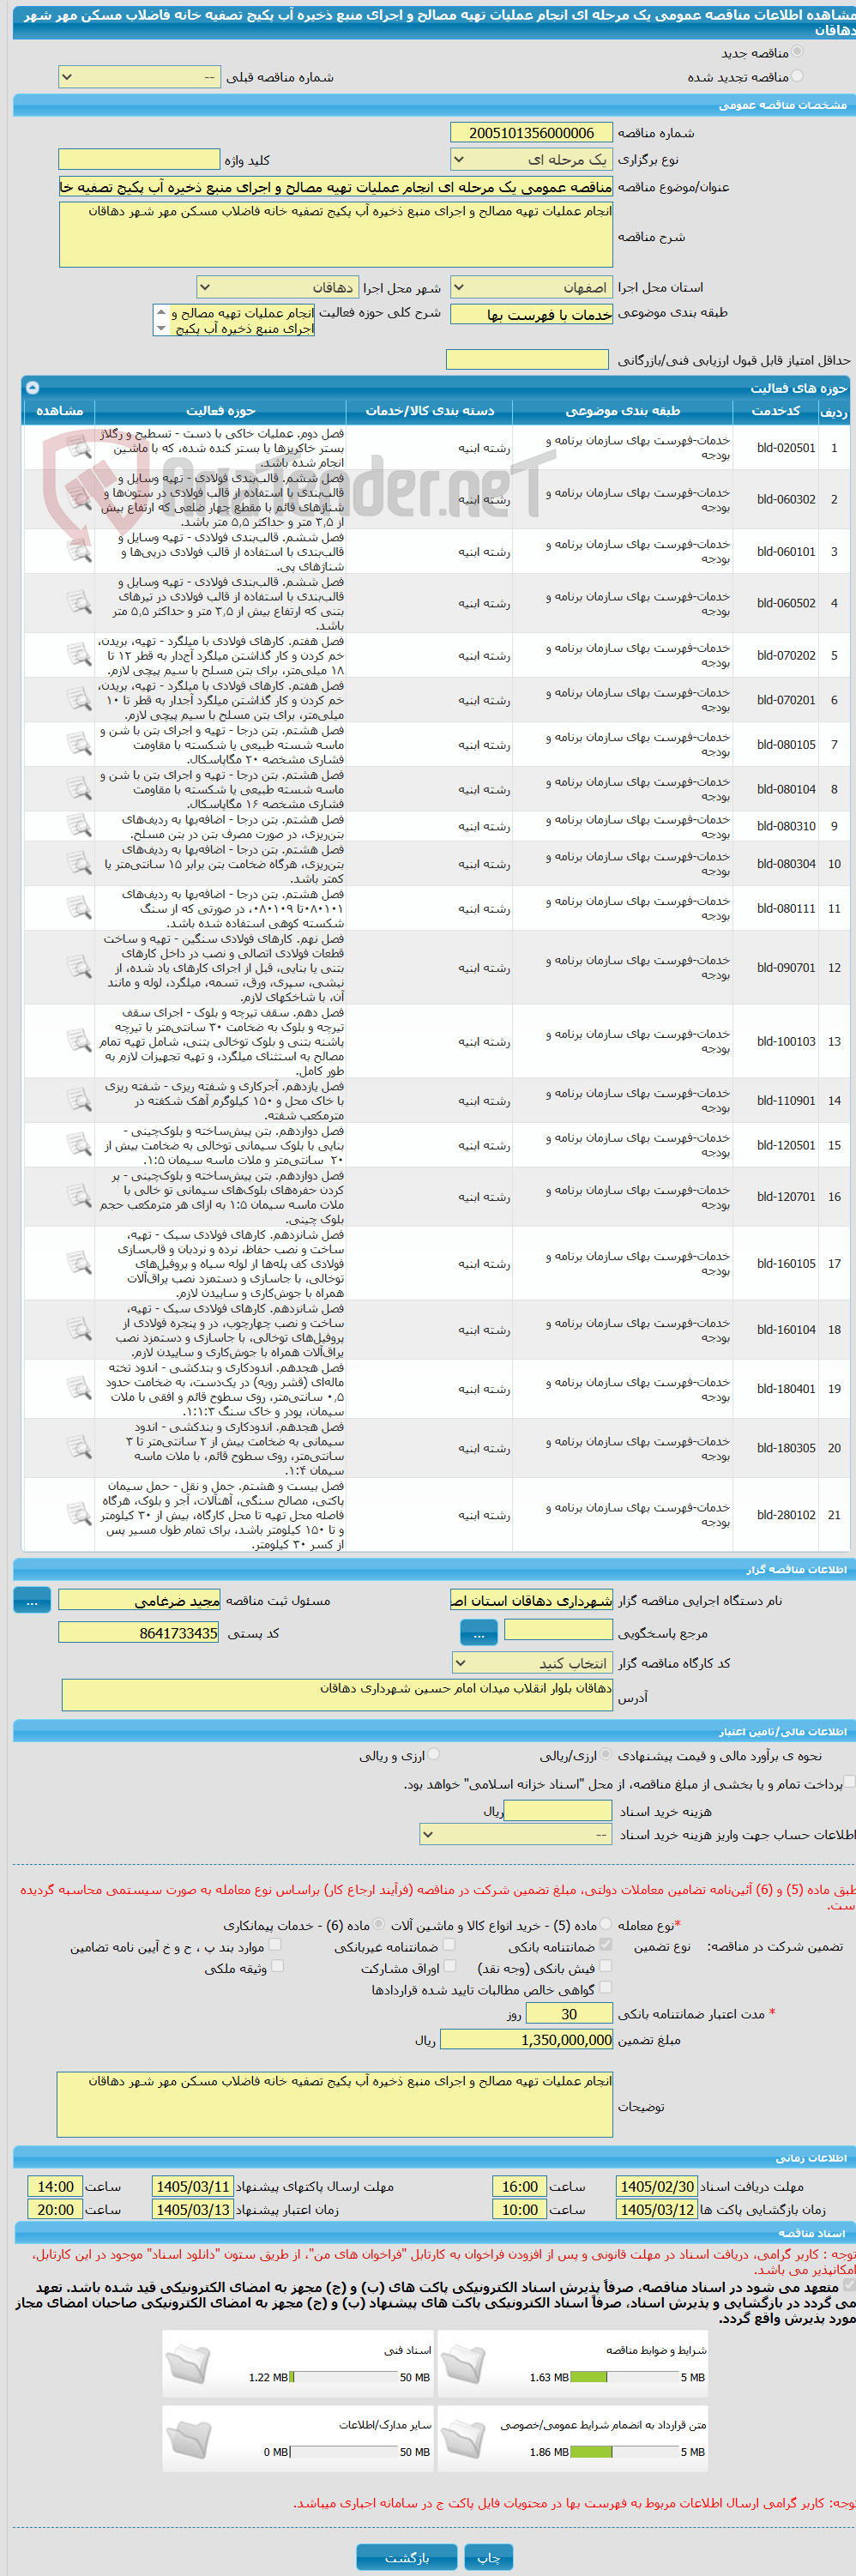Open the متن قرارداد folder icon
Screen dimensions: 856x2576
[463, 2438]
